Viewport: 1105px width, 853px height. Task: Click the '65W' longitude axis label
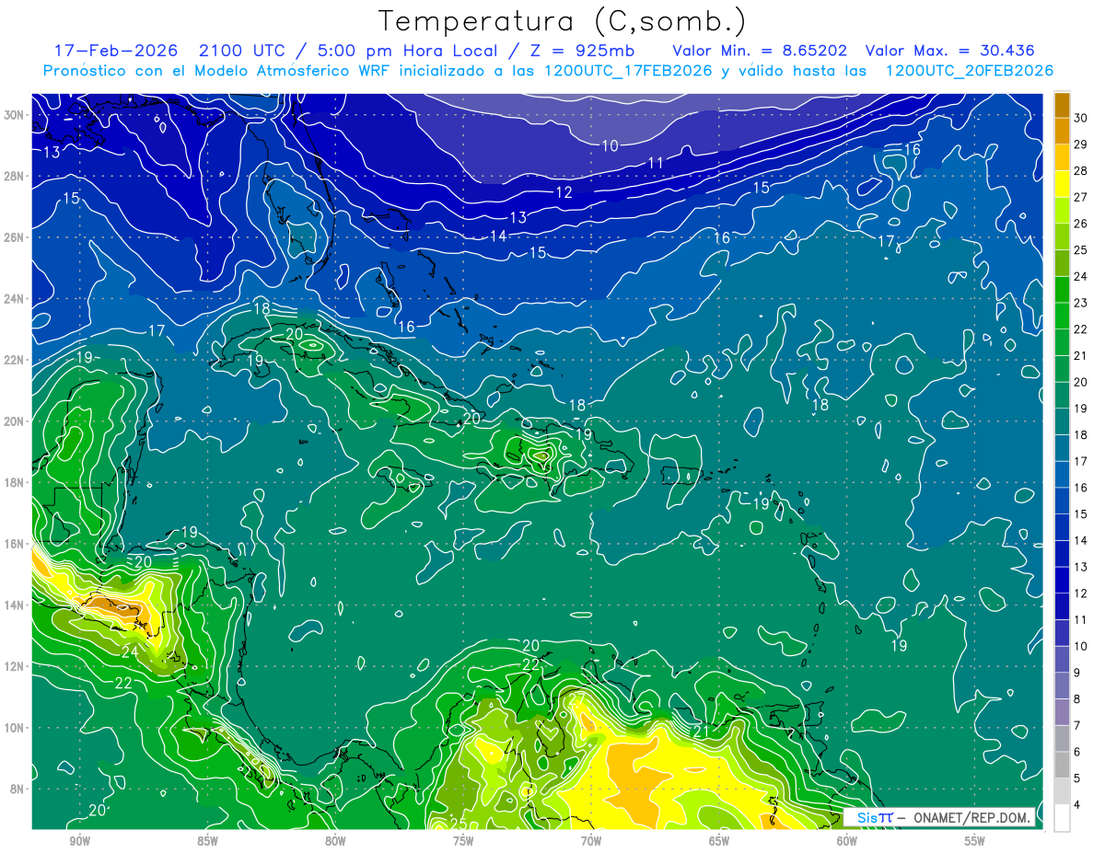(719, 841)
